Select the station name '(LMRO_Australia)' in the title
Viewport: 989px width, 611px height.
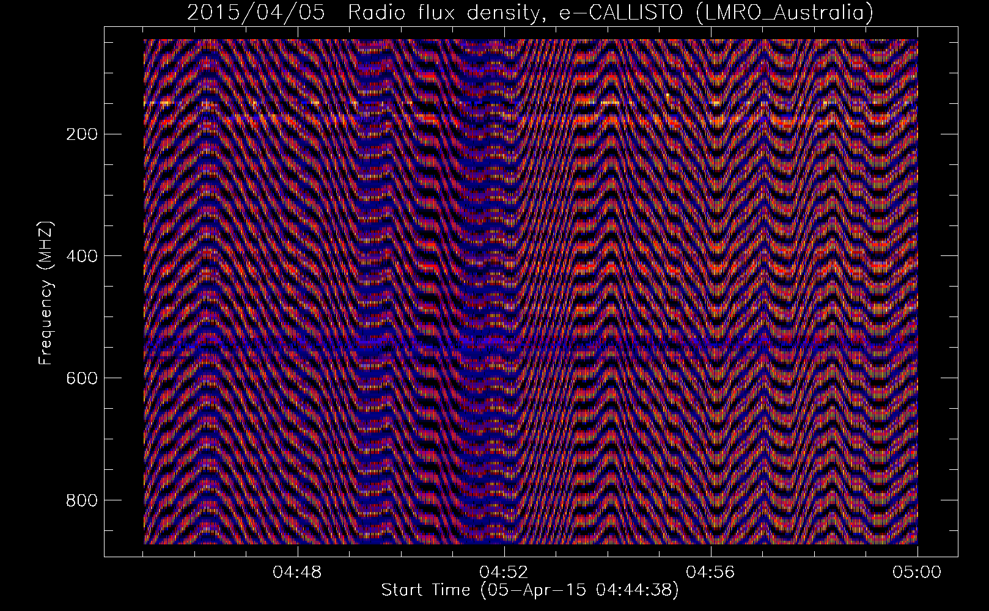point(784,13)
